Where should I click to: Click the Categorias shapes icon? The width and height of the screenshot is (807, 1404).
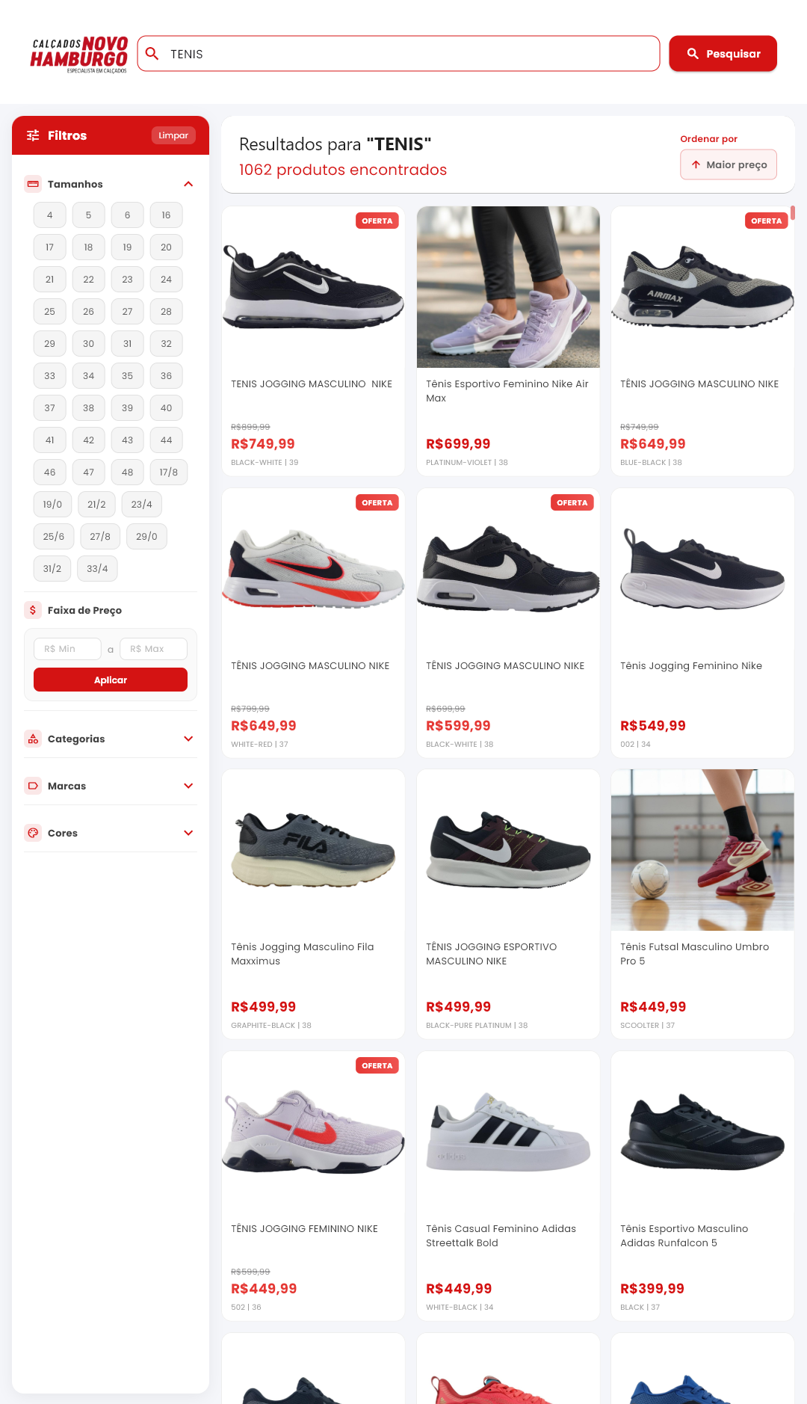(33, 739)
